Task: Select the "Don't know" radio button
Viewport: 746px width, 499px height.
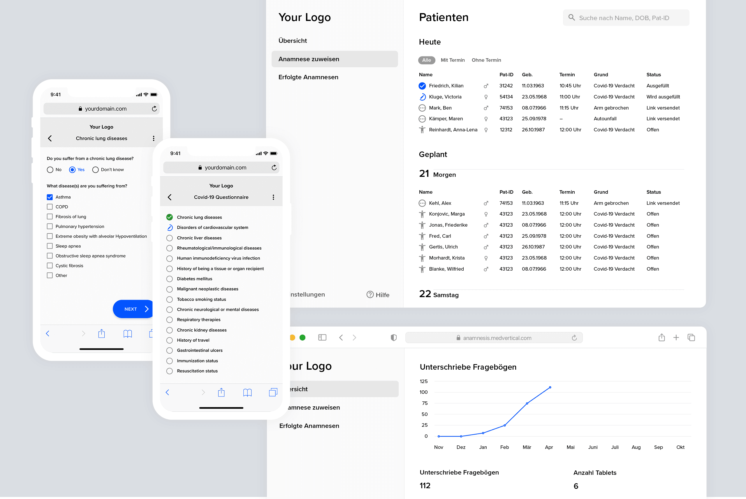Action: click(95, 170)
